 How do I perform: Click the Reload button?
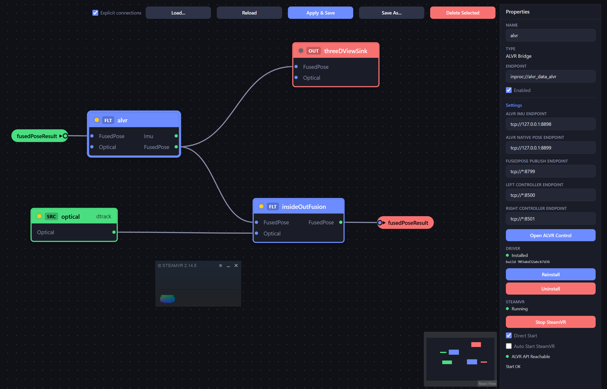249,13
